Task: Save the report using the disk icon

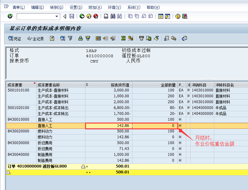Action: pos(71,17)
